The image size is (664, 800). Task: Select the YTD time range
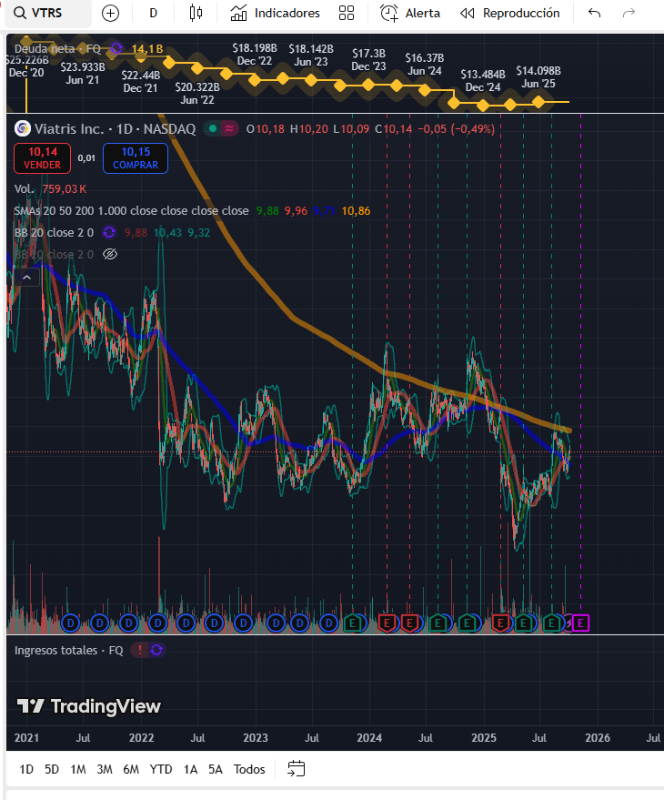pos(161,769)
